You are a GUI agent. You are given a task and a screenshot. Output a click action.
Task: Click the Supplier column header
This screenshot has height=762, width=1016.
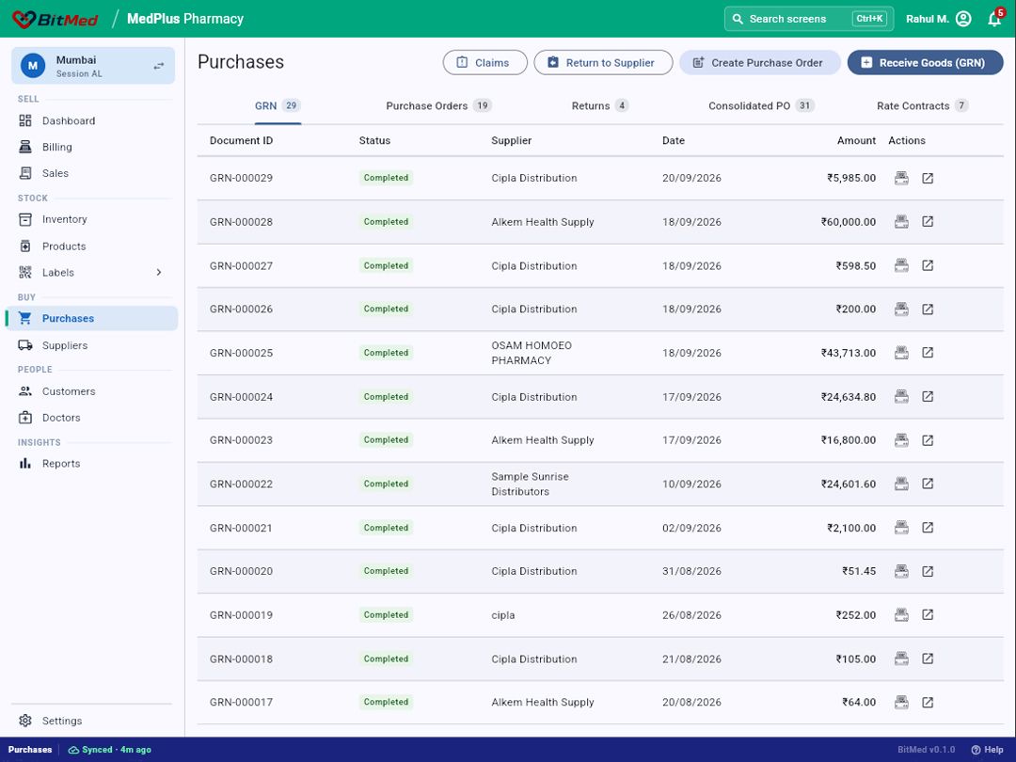pyautogui.click(x=511, y=140)
